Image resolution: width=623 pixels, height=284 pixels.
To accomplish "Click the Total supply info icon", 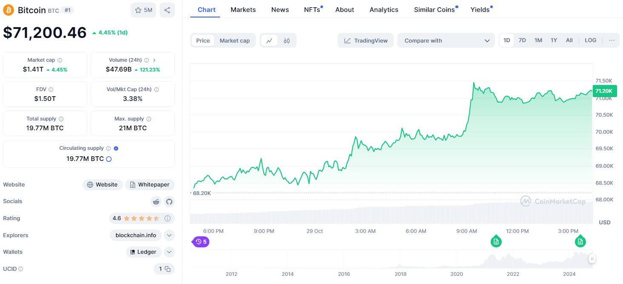I will coord(61,119).
